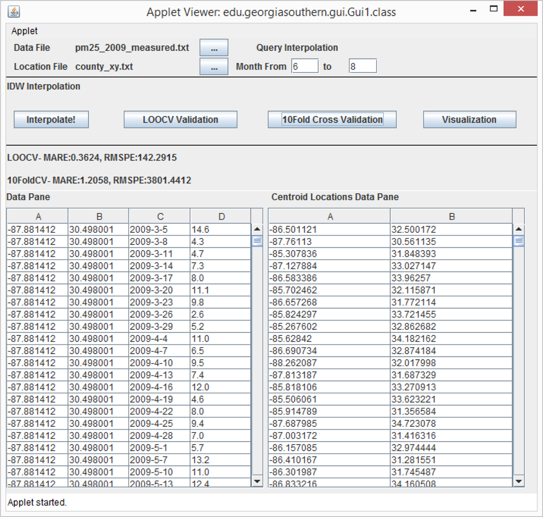
Task: Select column B header in Centroid pane
Action: coord(451,216)
